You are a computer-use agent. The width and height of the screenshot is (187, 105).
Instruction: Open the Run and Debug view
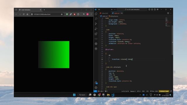point(96,29)
